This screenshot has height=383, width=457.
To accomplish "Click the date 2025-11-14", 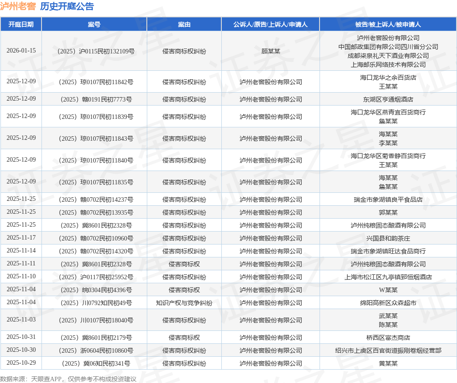I will 21,250.
